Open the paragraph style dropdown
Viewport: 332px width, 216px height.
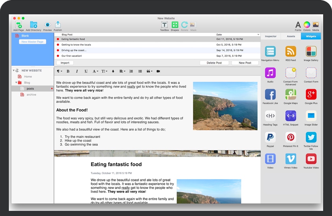coord(59,71)
